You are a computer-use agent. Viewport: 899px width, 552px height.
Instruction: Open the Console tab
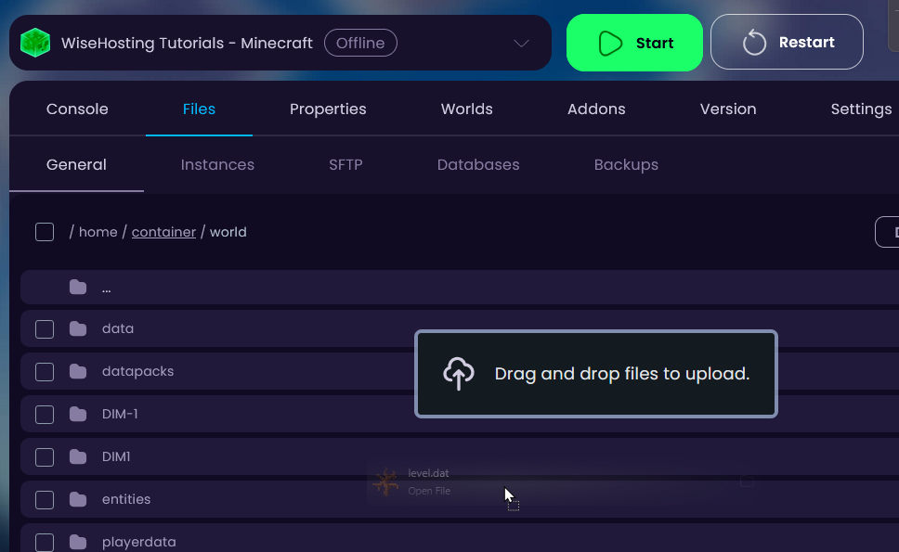point(77,109)
